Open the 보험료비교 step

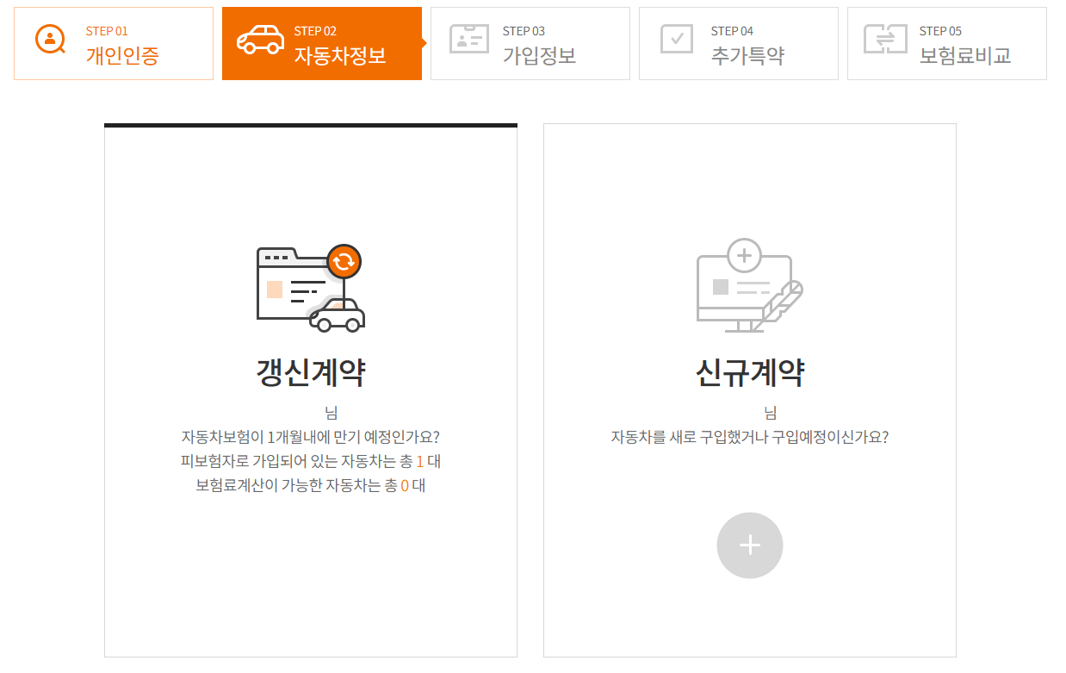946,43
